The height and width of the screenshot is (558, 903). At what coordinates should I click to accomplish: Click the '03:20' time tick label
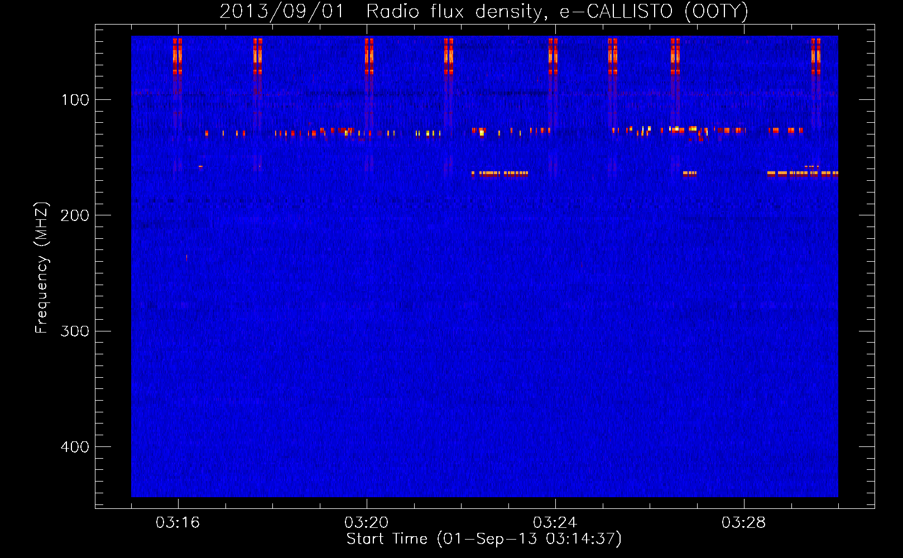click(366, 523)
